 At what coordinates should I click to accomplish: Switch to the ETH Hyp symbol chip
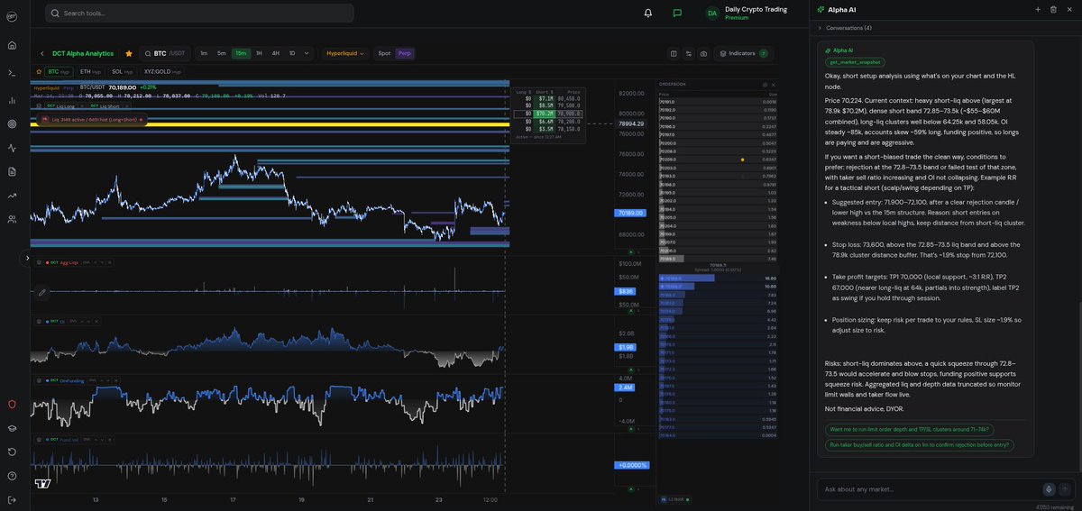pyautogui.click(x=90, y=71)
